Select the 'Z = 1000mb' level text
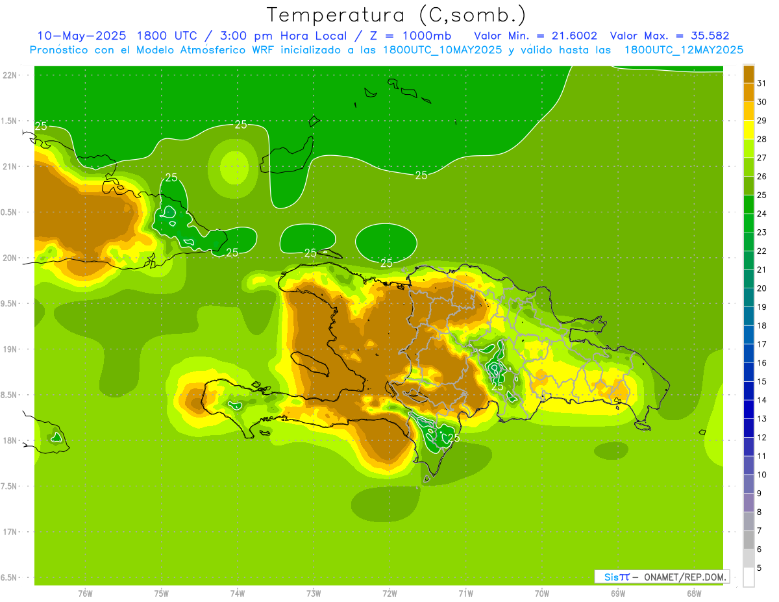The image size is (779, 602). (x=410, y=36)
